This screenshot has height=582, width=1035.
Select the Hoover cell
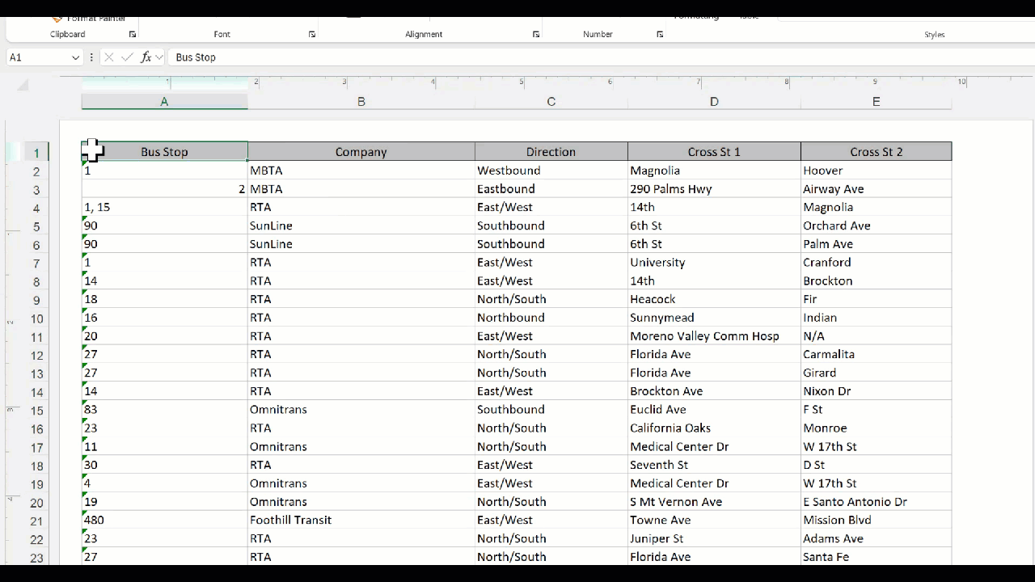pos(876,171)
